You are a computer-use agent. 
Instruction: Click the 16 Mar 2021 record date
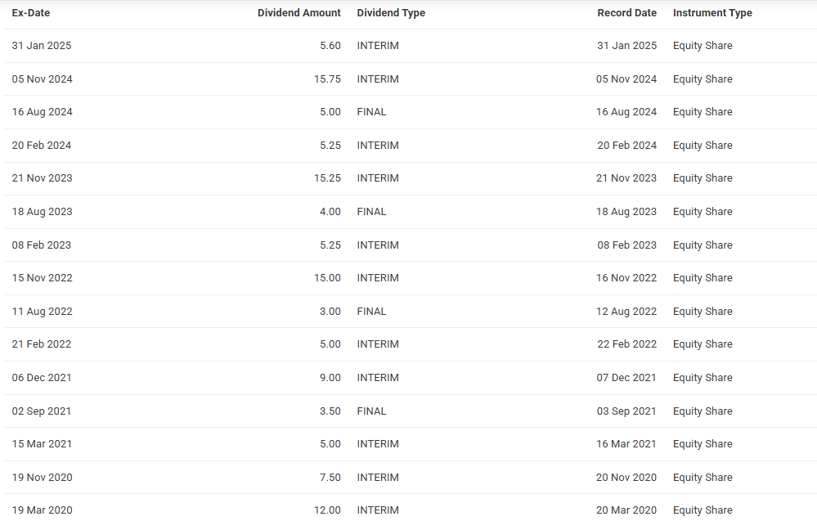(x=626, y=444)
